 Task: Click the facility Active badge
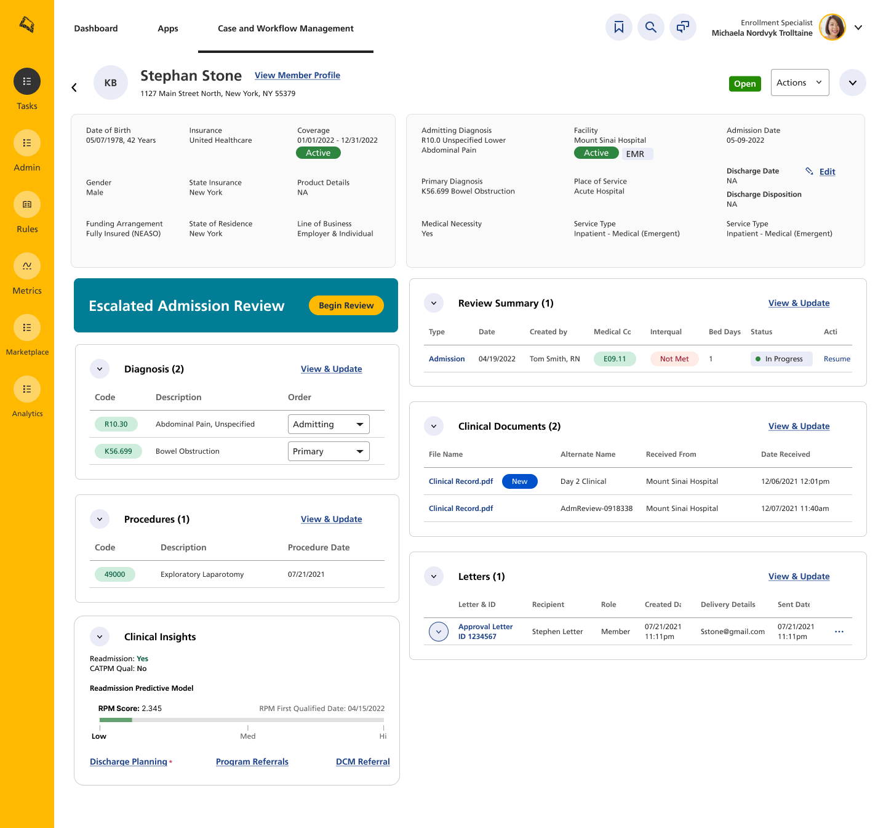596,153
